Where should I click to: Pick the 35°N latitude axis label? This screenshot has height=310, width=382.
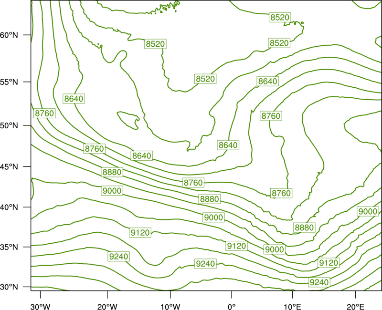tap(9, 247)
